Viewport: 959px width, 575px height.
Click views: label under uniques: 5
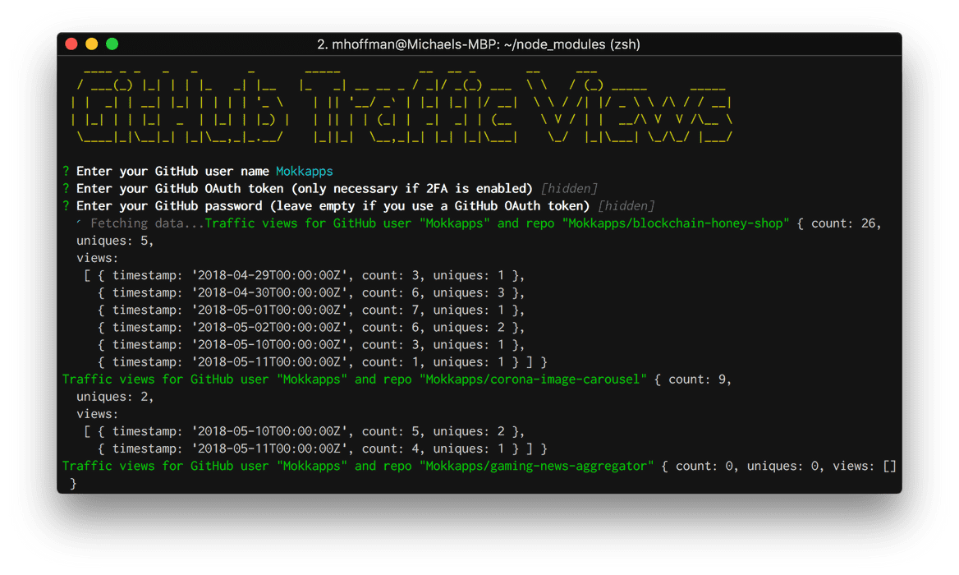pos(97,258)
